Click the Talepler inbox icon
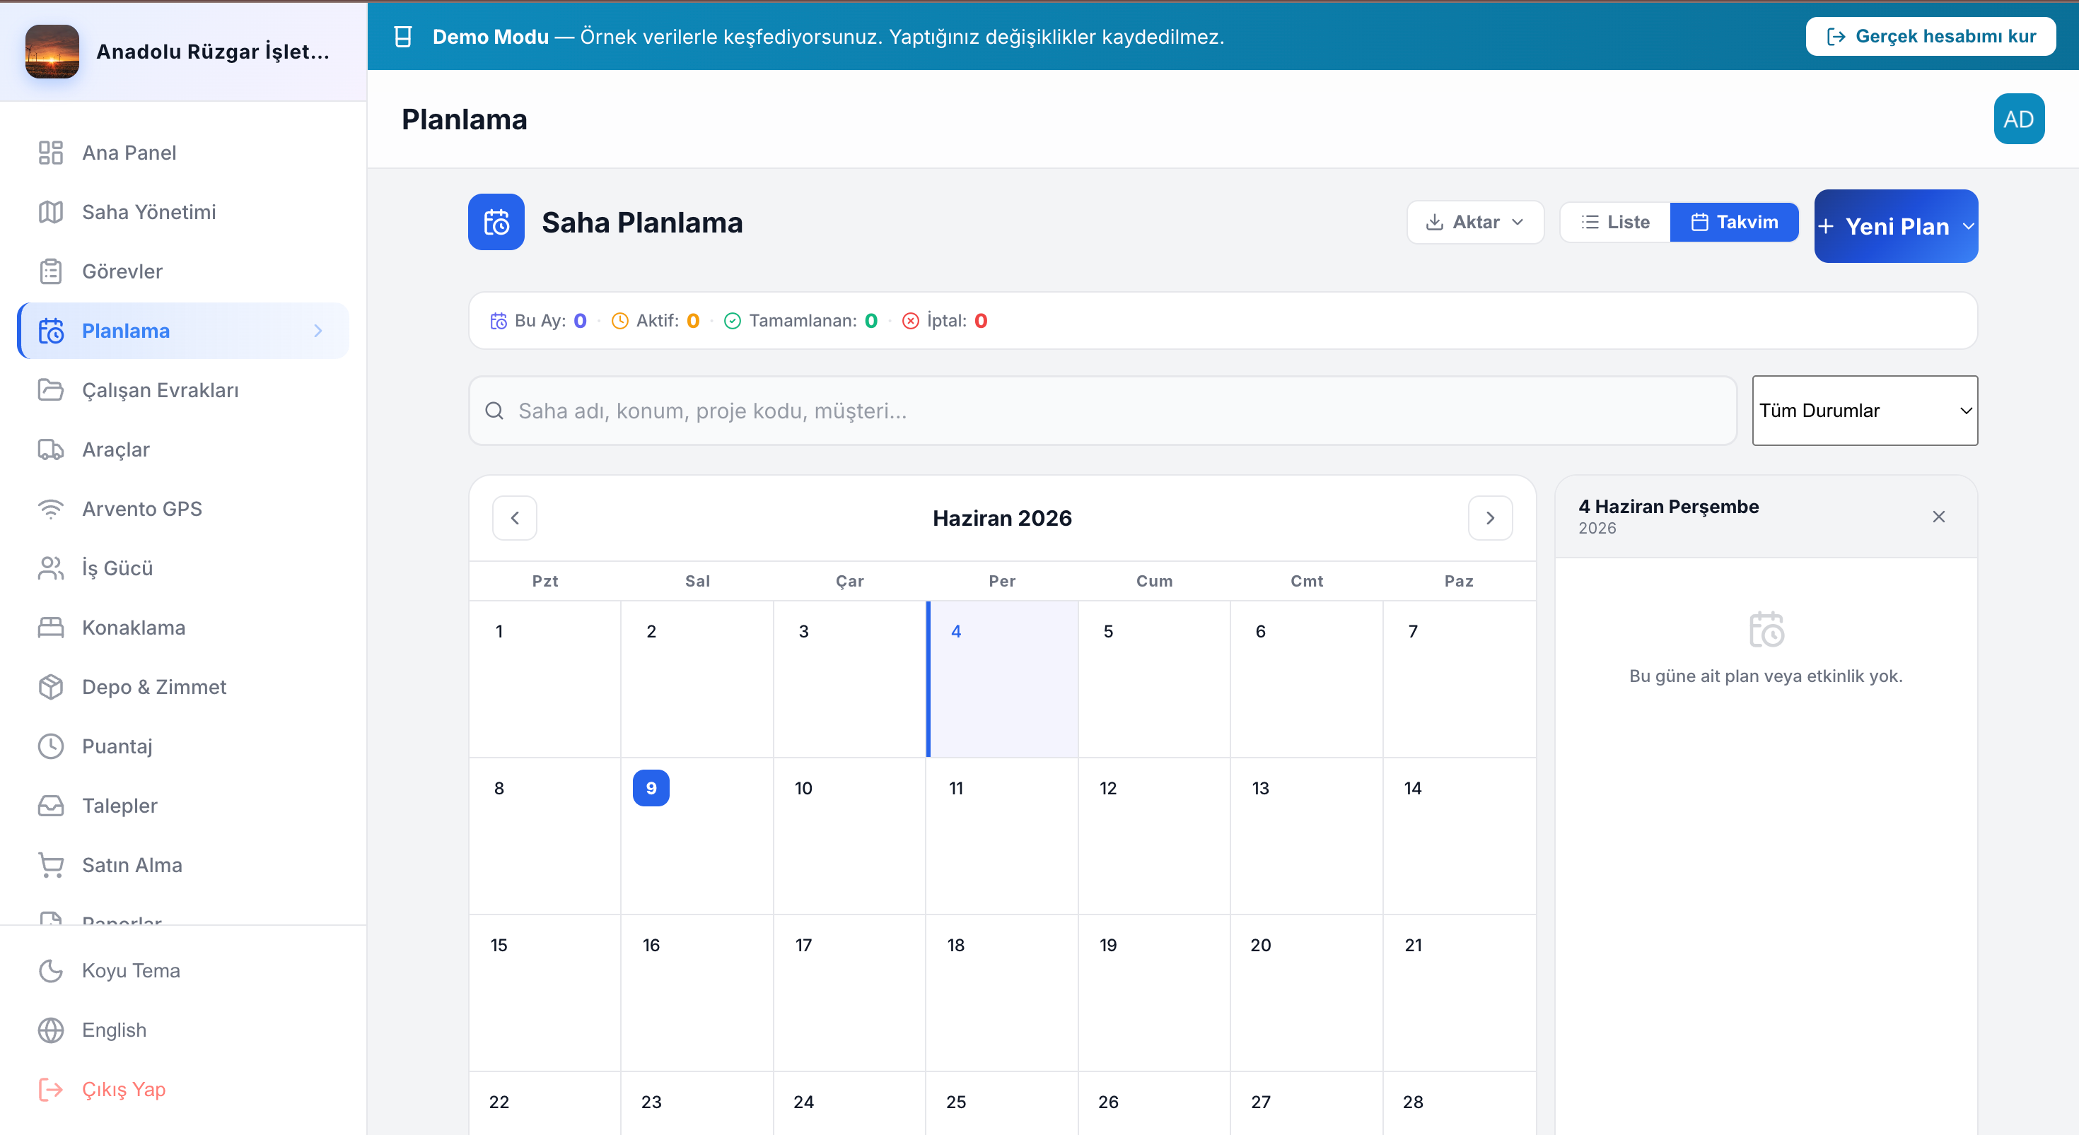The image size is (2079, 1135). click(x=51, y=805)
